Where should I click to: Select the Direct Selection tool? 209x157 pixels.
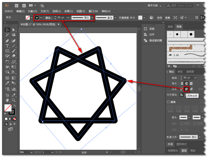pyautogui.click(x=14, y=30)
